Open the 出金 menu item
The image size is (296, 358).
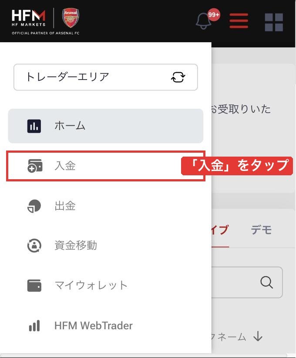[x=105, y=206]
